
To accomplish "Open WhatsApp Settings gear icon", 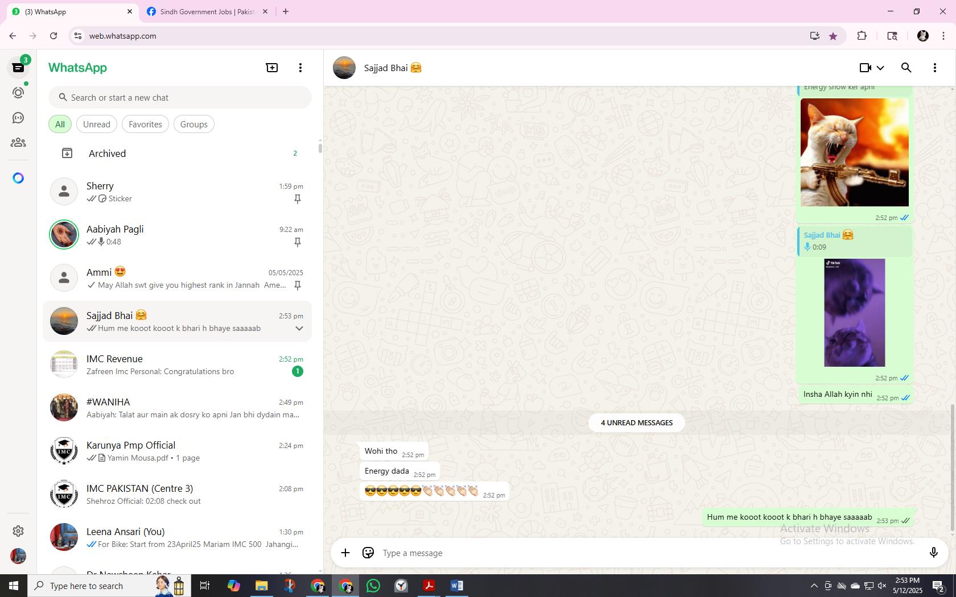I will 18,530.
